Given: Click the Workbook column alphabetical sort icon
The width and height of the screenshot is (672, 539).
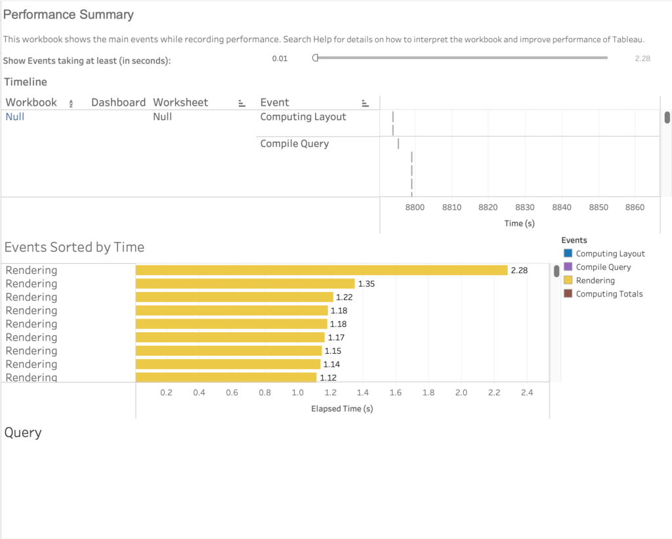Looking at the screenshot, I should pos(71,103).
